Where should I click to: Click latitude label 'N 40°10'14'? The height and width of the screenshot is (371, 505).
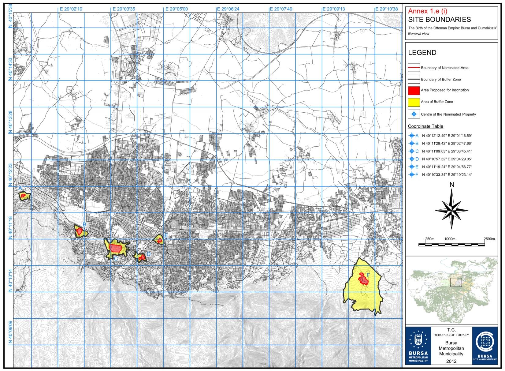coord(10,281)
